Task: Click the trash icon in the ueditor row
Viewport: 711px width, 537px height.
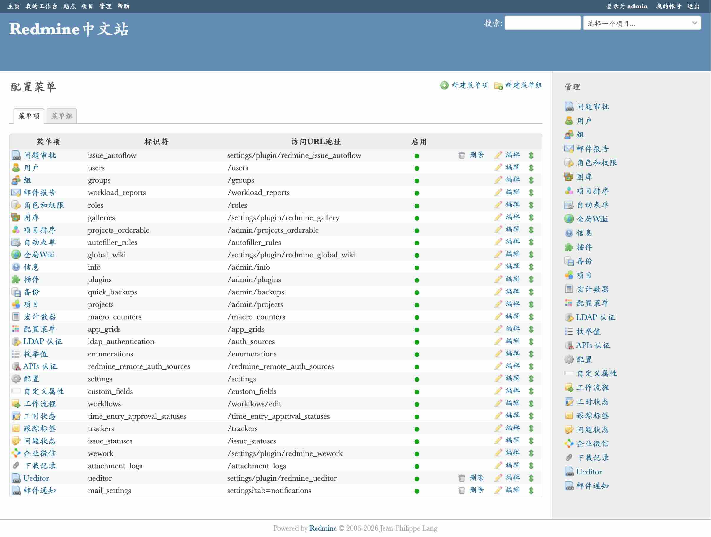Action: point(462,478)
